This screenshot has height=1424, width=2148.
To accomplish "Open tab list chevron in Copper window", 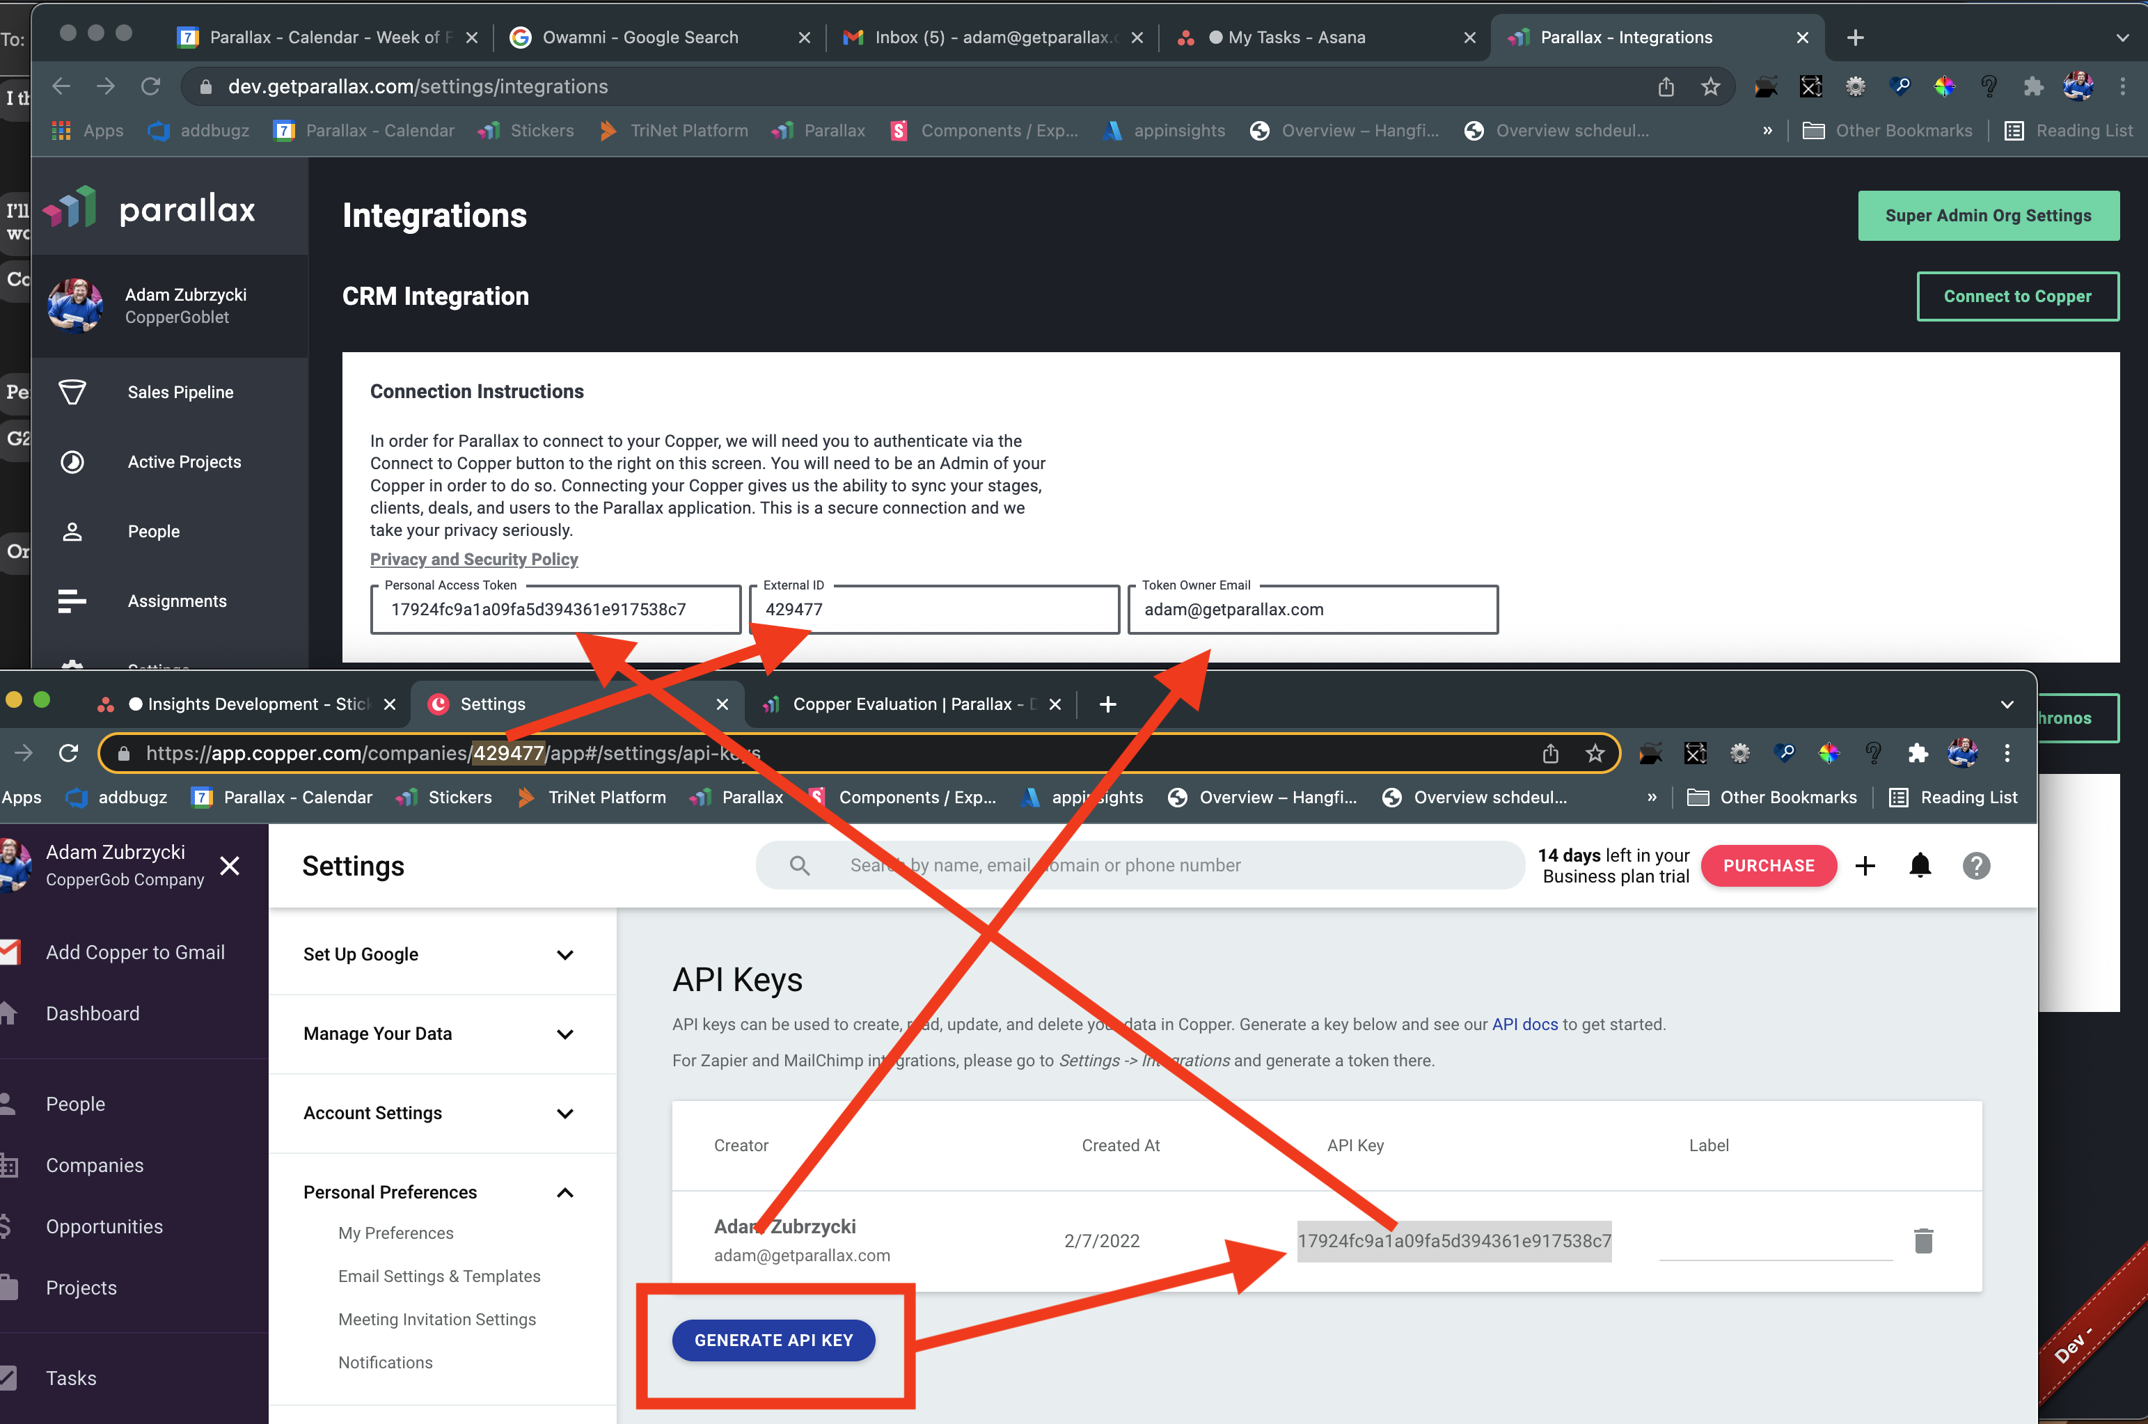I will pyautogui.click(x=2007, y=704).
